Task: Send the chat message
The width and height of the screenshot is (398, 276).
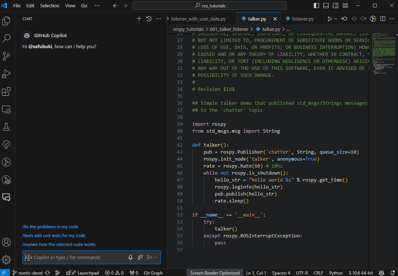Action: [x=150, y=257]
